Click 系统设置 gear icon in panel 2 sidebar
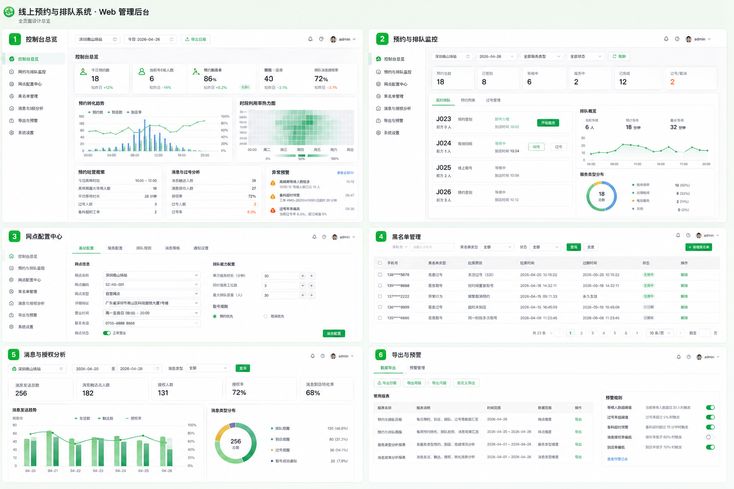The image size is (734, 489). tap(378, 133)
